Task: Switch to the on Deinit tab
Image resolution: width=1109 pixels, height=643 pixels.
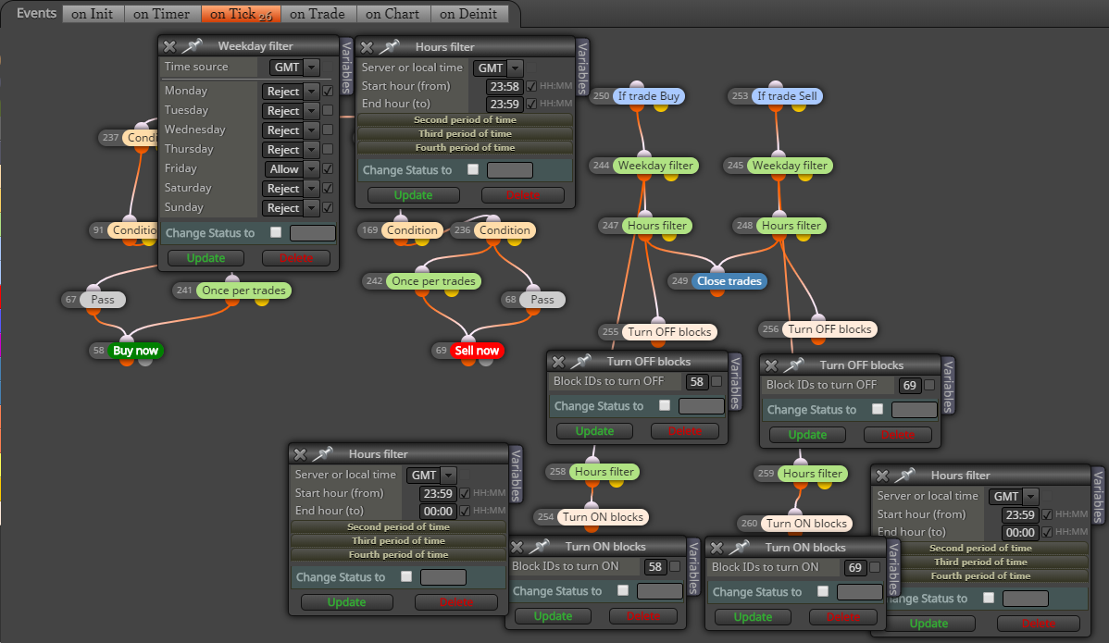Action: (468, 14)
